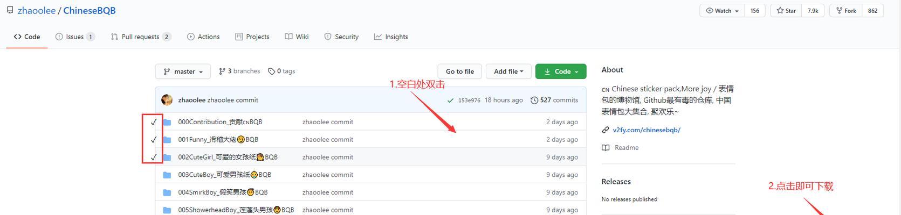Open the 000Contribution_贡献BQB folder

coord(220,122)
